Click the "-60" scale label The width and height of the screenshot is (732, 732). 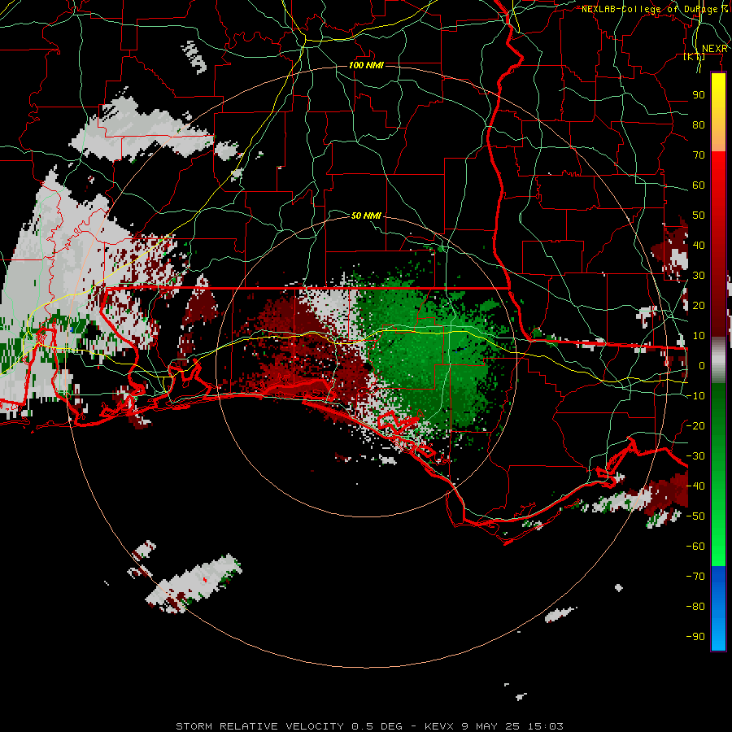695,547
